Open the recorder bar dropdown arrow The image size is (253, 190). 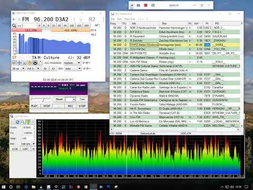[x=132, y=5]
